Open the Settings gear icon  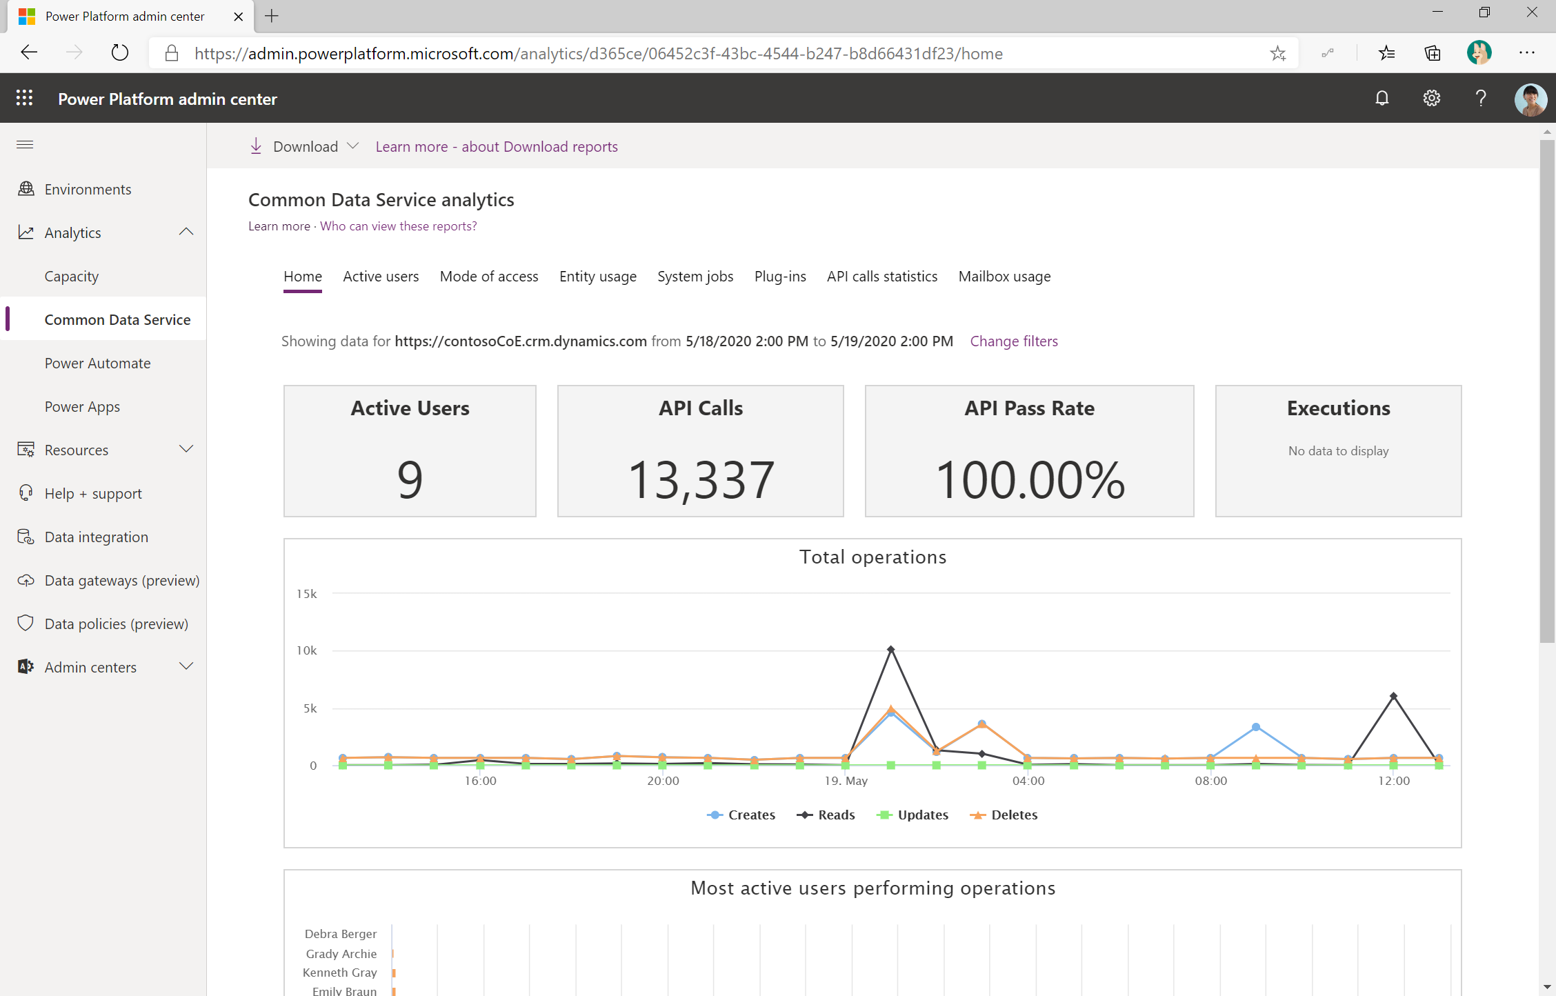(1431, 100)
